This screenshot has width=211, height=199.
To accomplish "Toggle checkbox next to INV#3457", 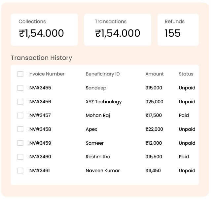I will tap(20, 116).
